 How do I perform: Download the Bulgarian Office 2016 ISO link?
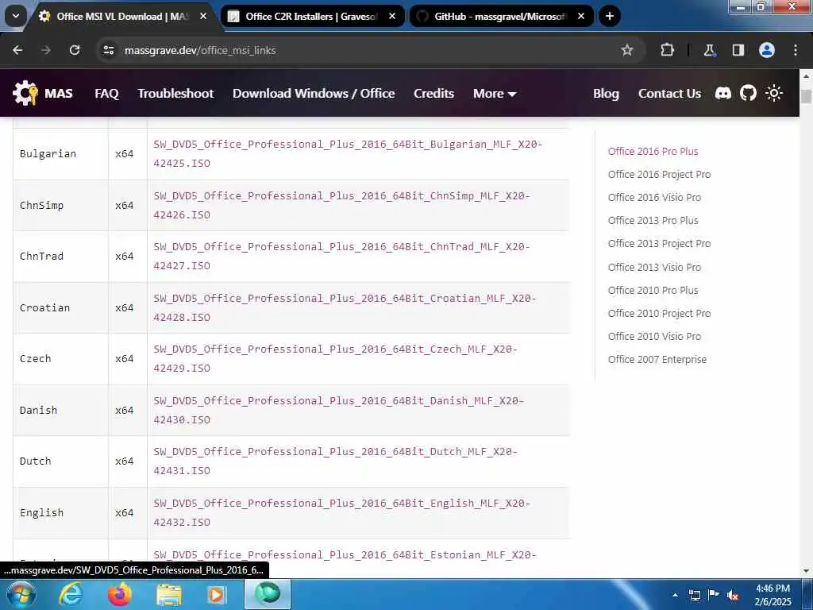(x=348, y=153)
